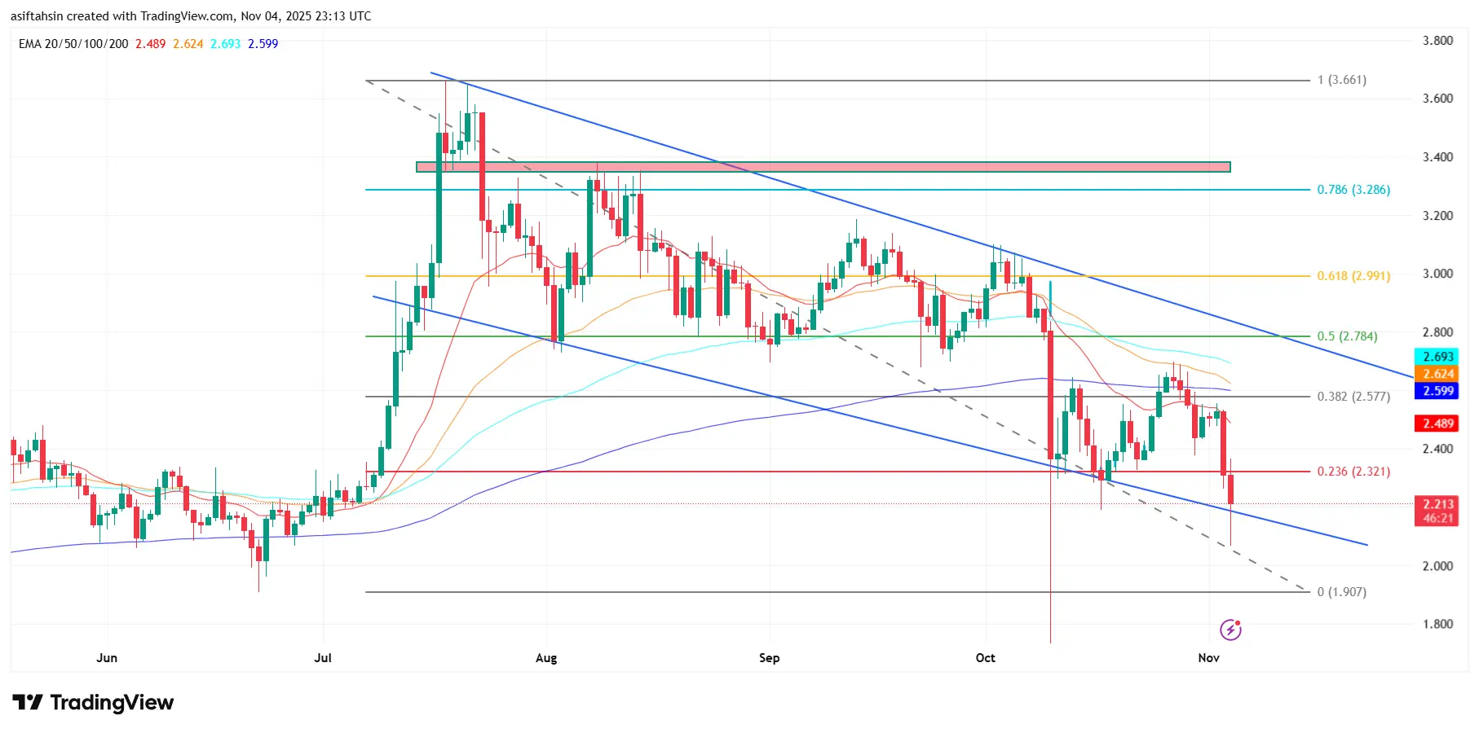Select the orange 2.624 price axis label
This screenshot has width=1479, height=733.
click(1438, 374)
